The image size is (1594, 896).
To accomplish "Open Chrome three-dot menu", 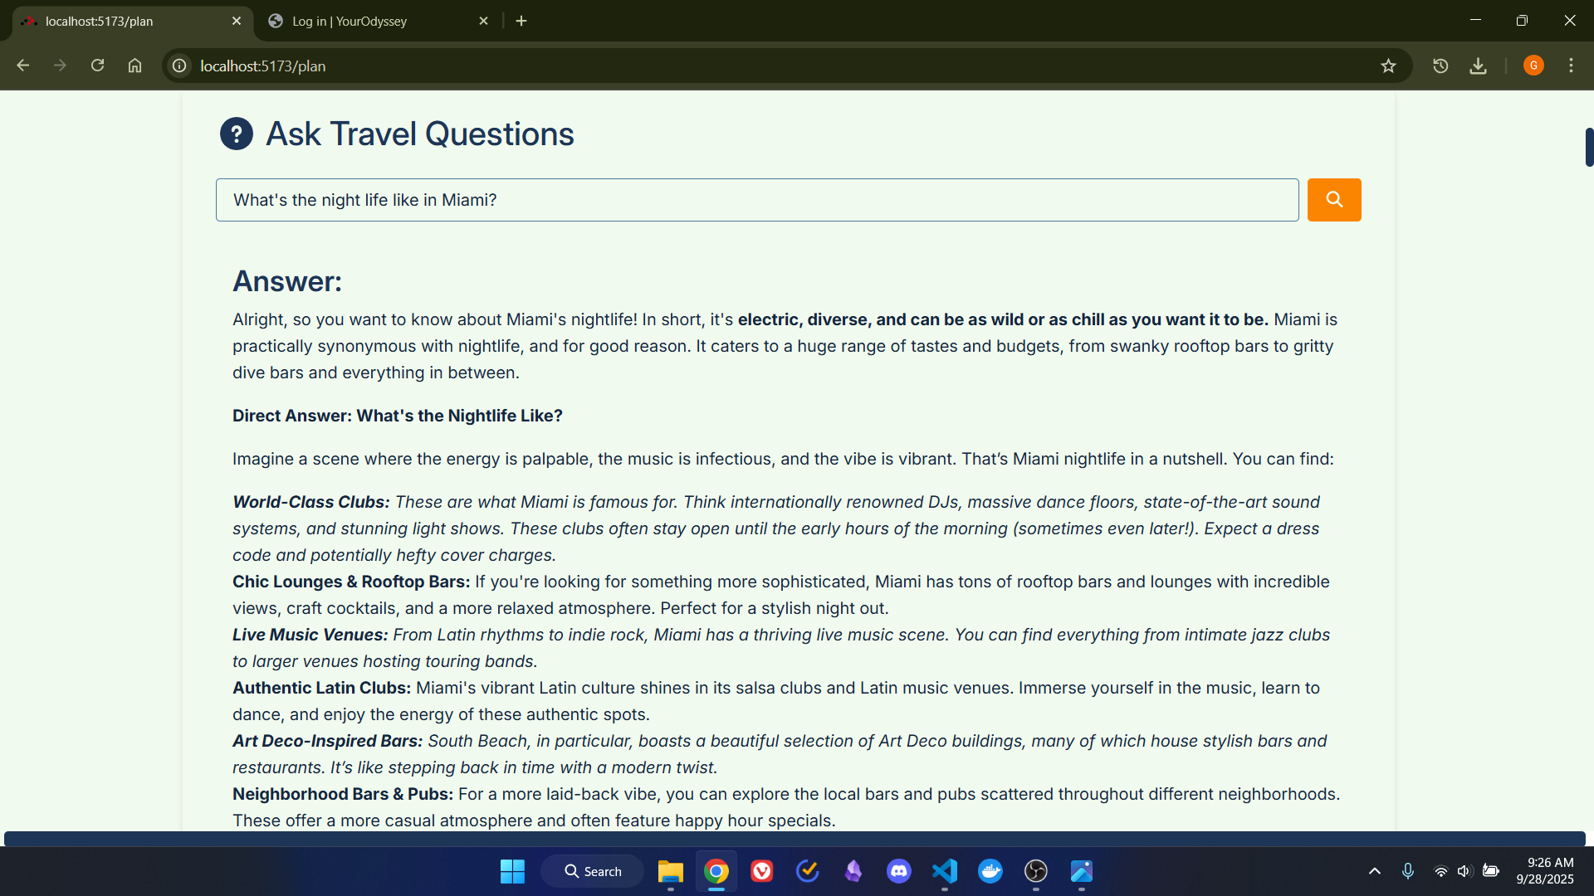I will [x=1571, y=66].
